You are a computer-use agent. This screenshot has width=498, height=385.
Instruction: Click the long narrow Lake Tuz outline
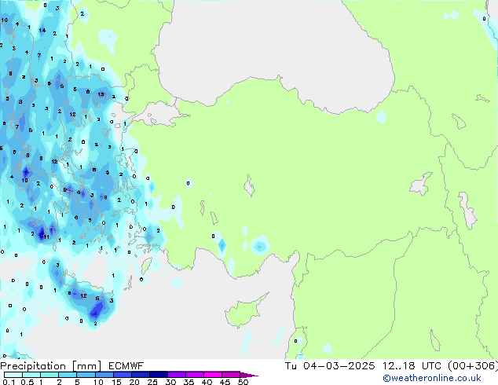[250, 187]
